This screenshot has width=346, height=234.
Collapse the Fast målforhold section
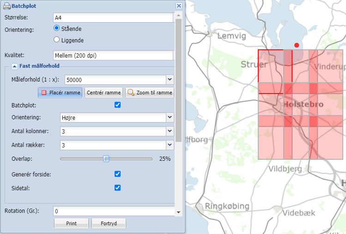point(14,66)
